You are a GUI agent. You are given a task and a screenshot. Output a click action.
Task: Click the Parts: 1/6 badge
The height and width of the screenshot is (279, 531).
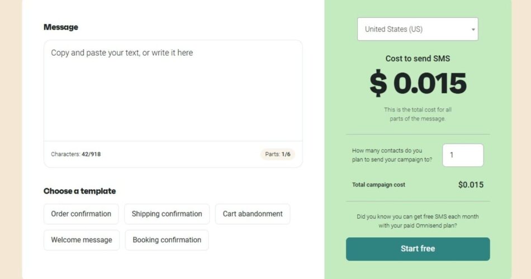278,154
